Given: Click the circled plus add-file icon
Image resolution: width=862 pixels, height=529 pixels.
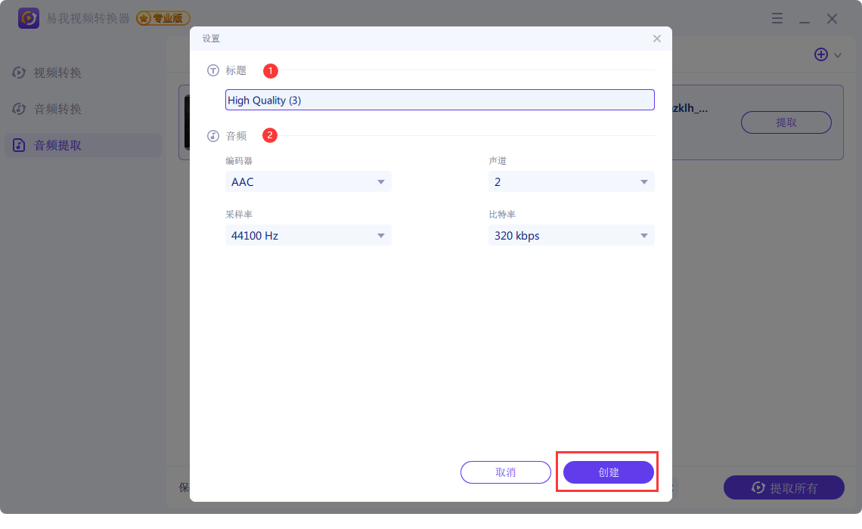Looking at the screenshot, I should click(821, 54).
